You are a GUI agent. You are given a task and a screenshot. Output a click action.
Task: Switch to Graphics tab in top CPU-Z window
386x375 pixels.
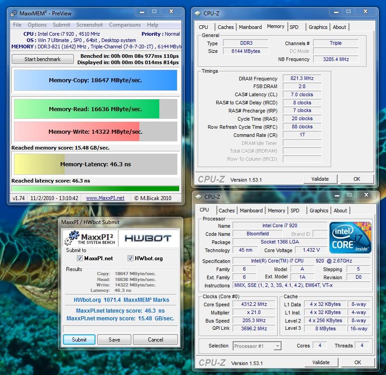(318, 27)
